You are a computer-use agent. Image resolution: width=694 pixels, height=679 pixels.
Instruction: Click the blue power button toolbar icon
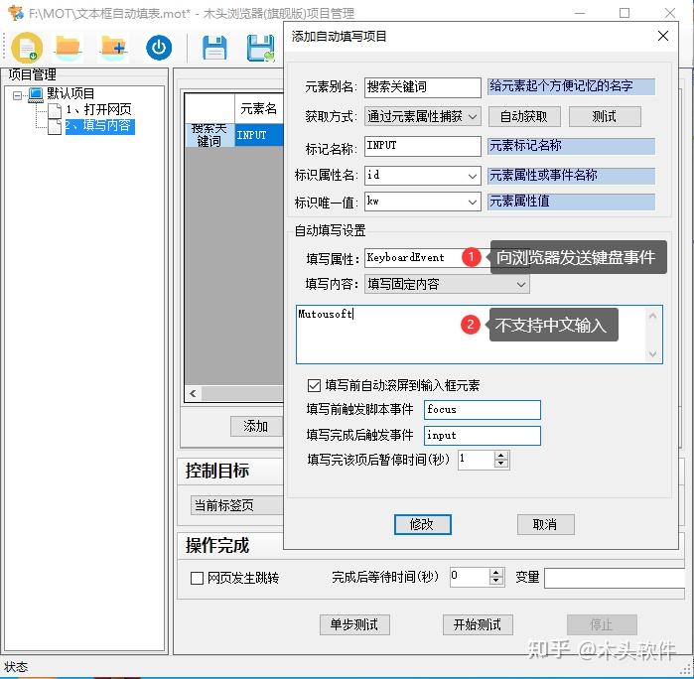[x=159, y=48]
